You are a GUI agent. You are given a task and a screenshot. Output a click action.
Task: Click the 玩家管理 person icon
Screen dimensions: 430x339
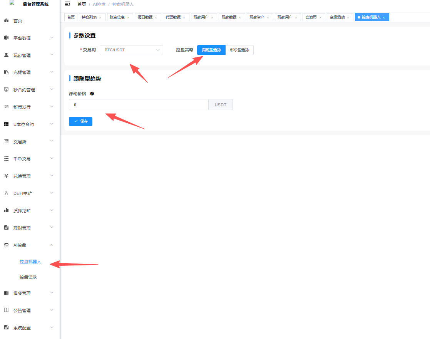6,55
